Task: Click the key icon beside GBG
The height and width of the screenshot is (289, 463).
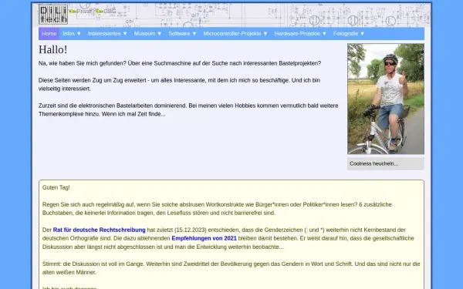Action: coord(100,12)
